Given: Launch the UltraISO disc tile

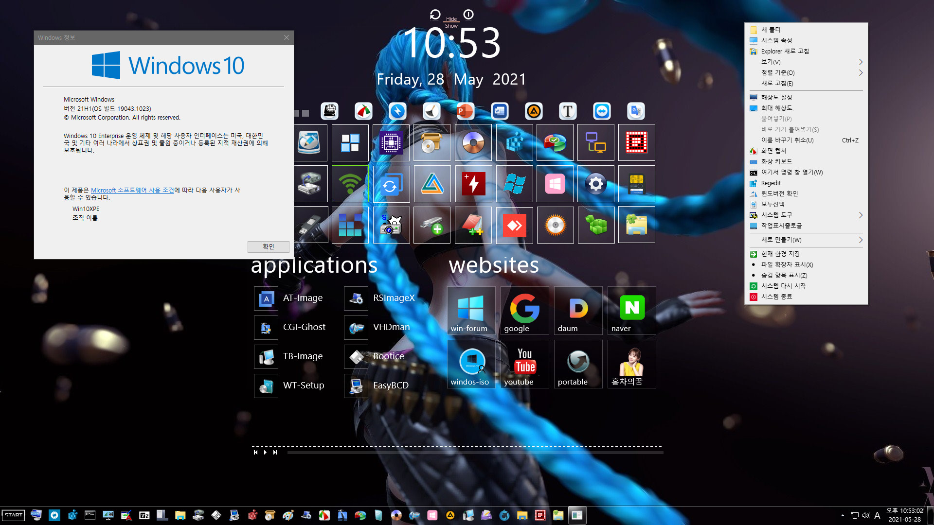Looking at the screenshot, I should (x=473, y=142).
